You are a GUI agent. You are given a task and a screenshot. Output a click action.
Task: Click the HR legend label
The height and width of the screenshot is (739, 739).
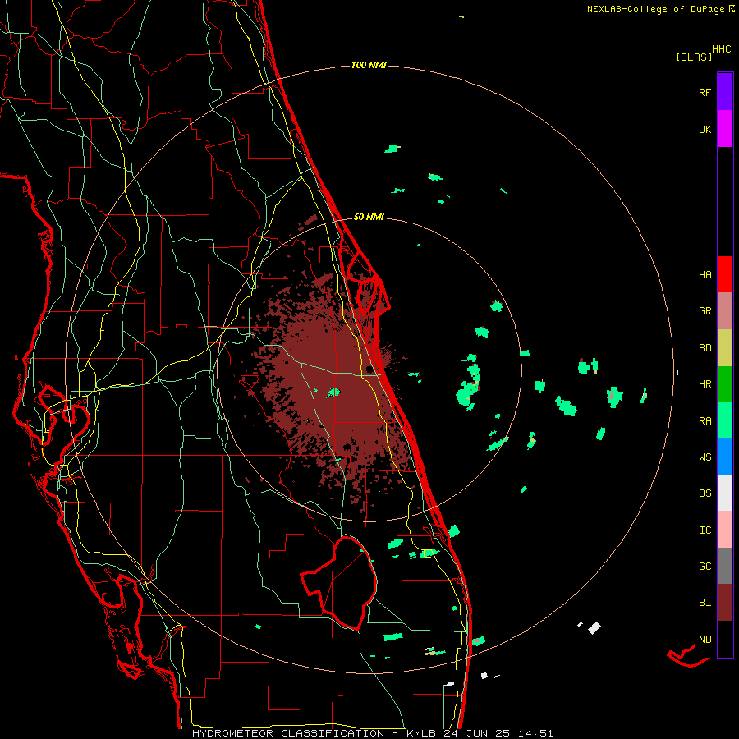tap(705, 384)
